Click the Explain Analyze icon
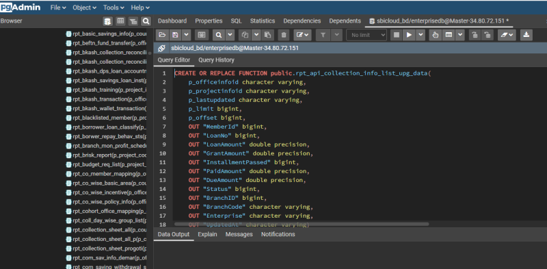The image size is (547, 269). point(449,35)
